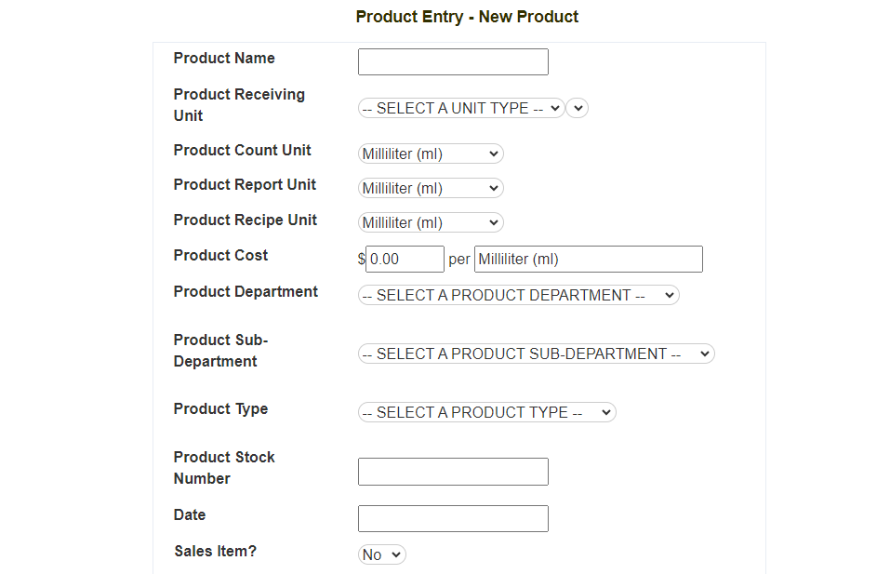890x574 pixels.
Task: Click the Product Cost label
Action: (x=220, y=255)
